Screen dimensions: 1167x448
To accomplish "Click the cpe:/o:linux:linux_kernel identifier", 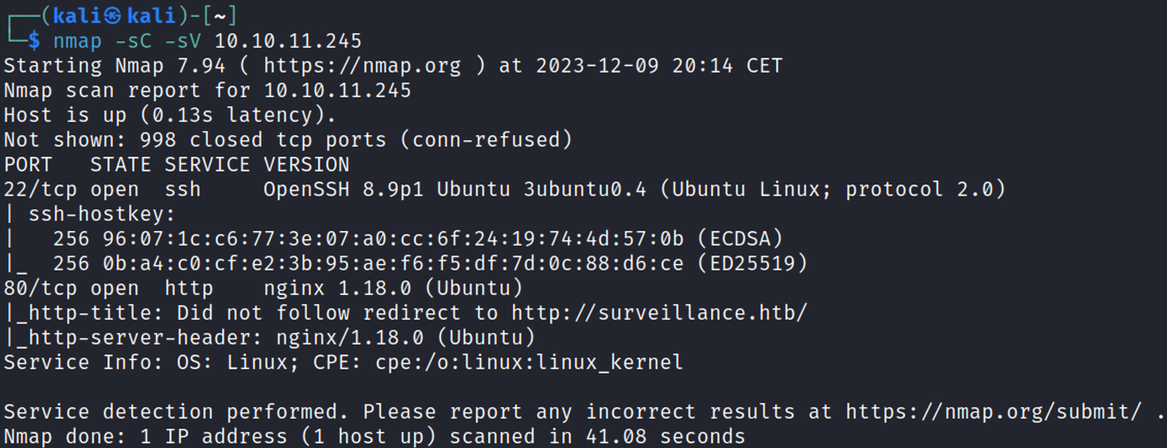I will [x=529, y=362].
